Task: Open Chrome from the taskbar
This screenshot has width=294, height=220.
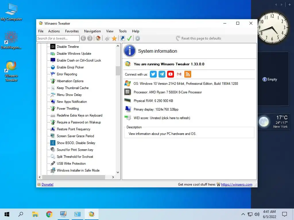Action: point(49,214)
